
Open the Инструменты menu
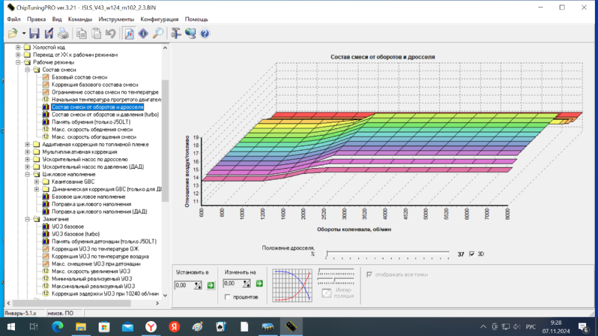point(117,19)
